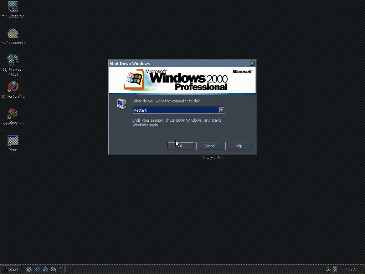Launch Internet Explorer from Quick Launch
The width and height of the screenshot is (365, 274).
click(x=37, y=269)
